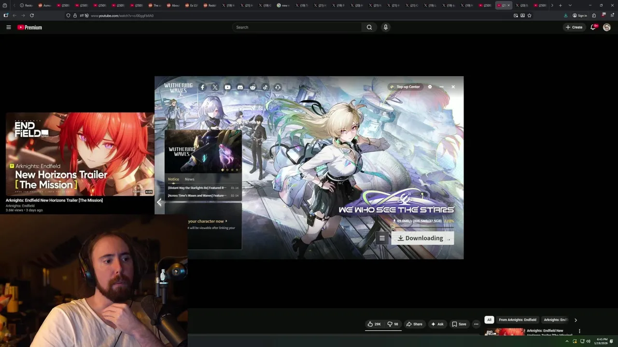The width and height of the screenshot is (618, 347).
Task: Open browser sidebar toggle icon
Action: (x=6, y=15)
